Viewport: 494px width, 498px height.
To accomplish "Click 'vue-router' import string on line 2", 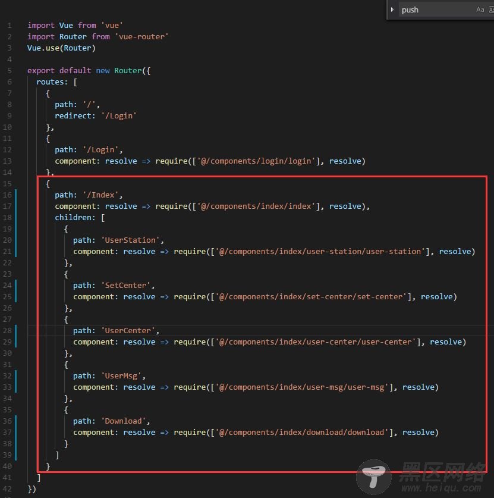I will (141, 36).
